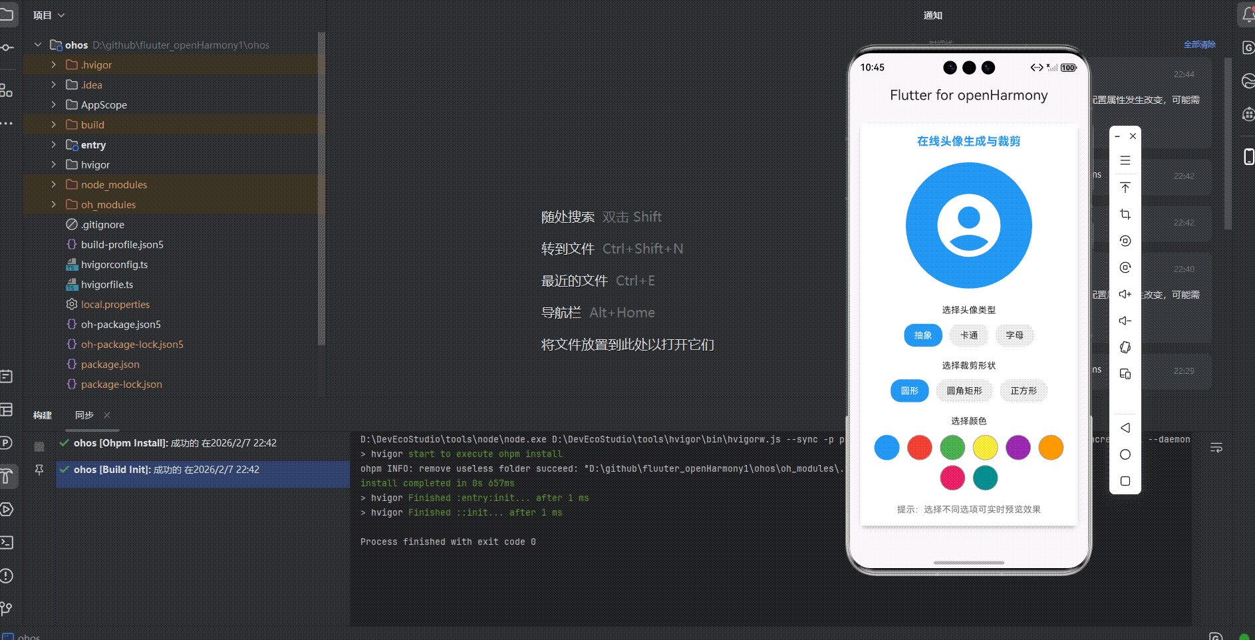Screen dimensions: 1255x640
Task: Toggle soft-wrap in the build console
Action: point(1216,448)
